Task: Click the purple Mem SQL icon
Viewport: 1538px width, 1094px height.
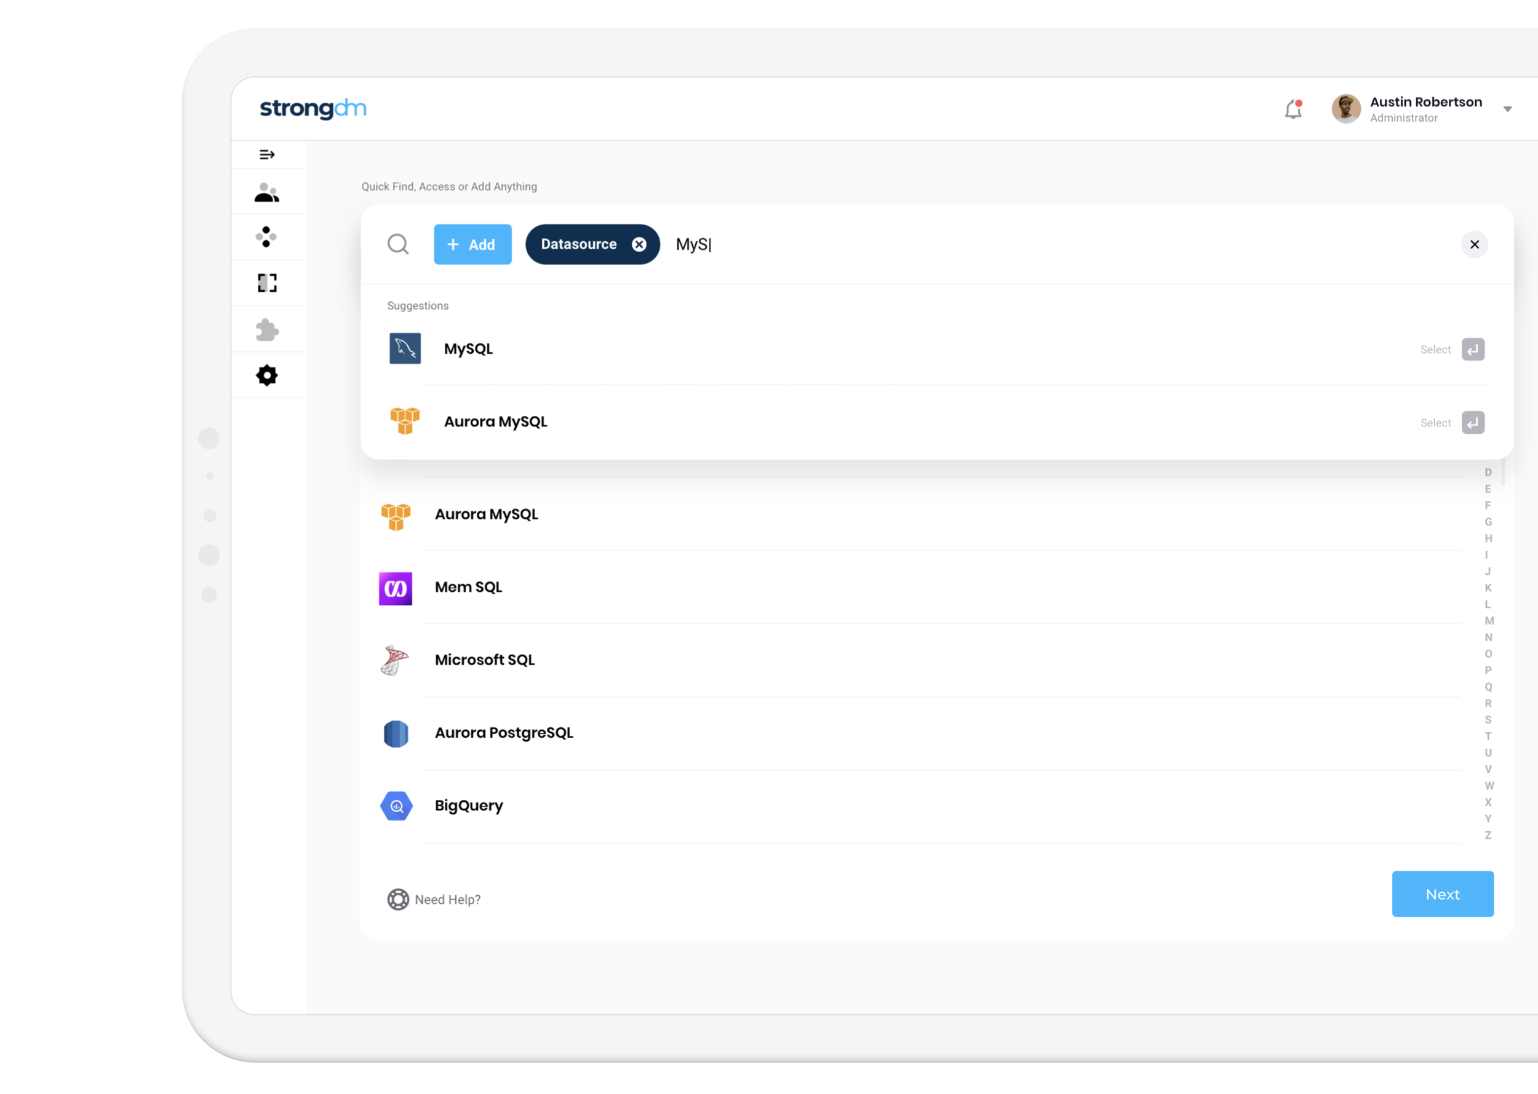Action: [396, 589]
